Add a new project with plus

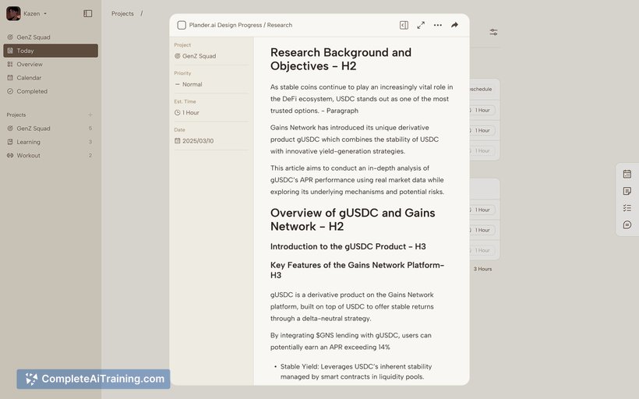90,115
